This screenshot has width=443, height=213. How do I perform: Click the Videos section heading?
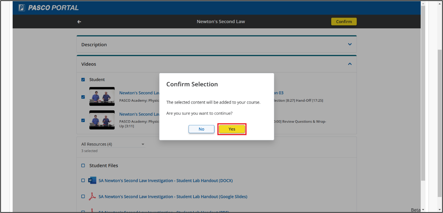[89, 64]
